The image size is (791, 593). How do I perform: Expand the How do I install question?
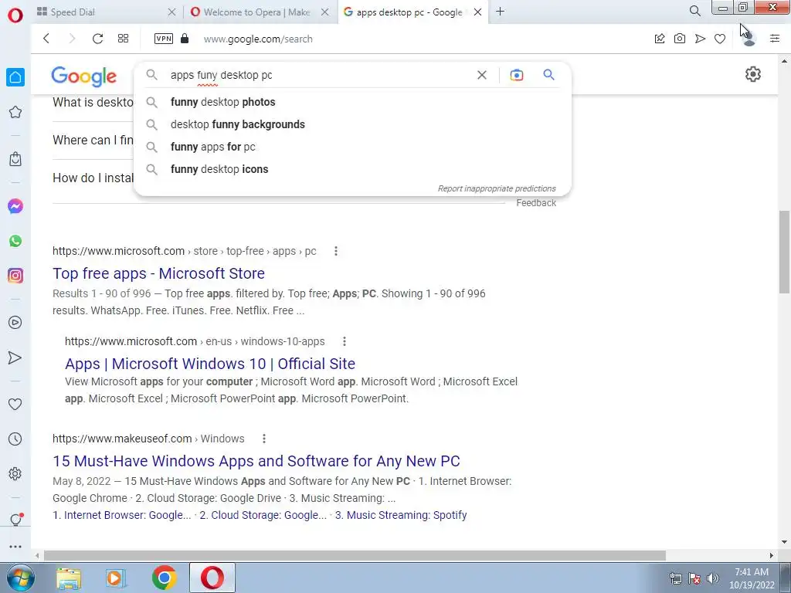pos(93,178)
